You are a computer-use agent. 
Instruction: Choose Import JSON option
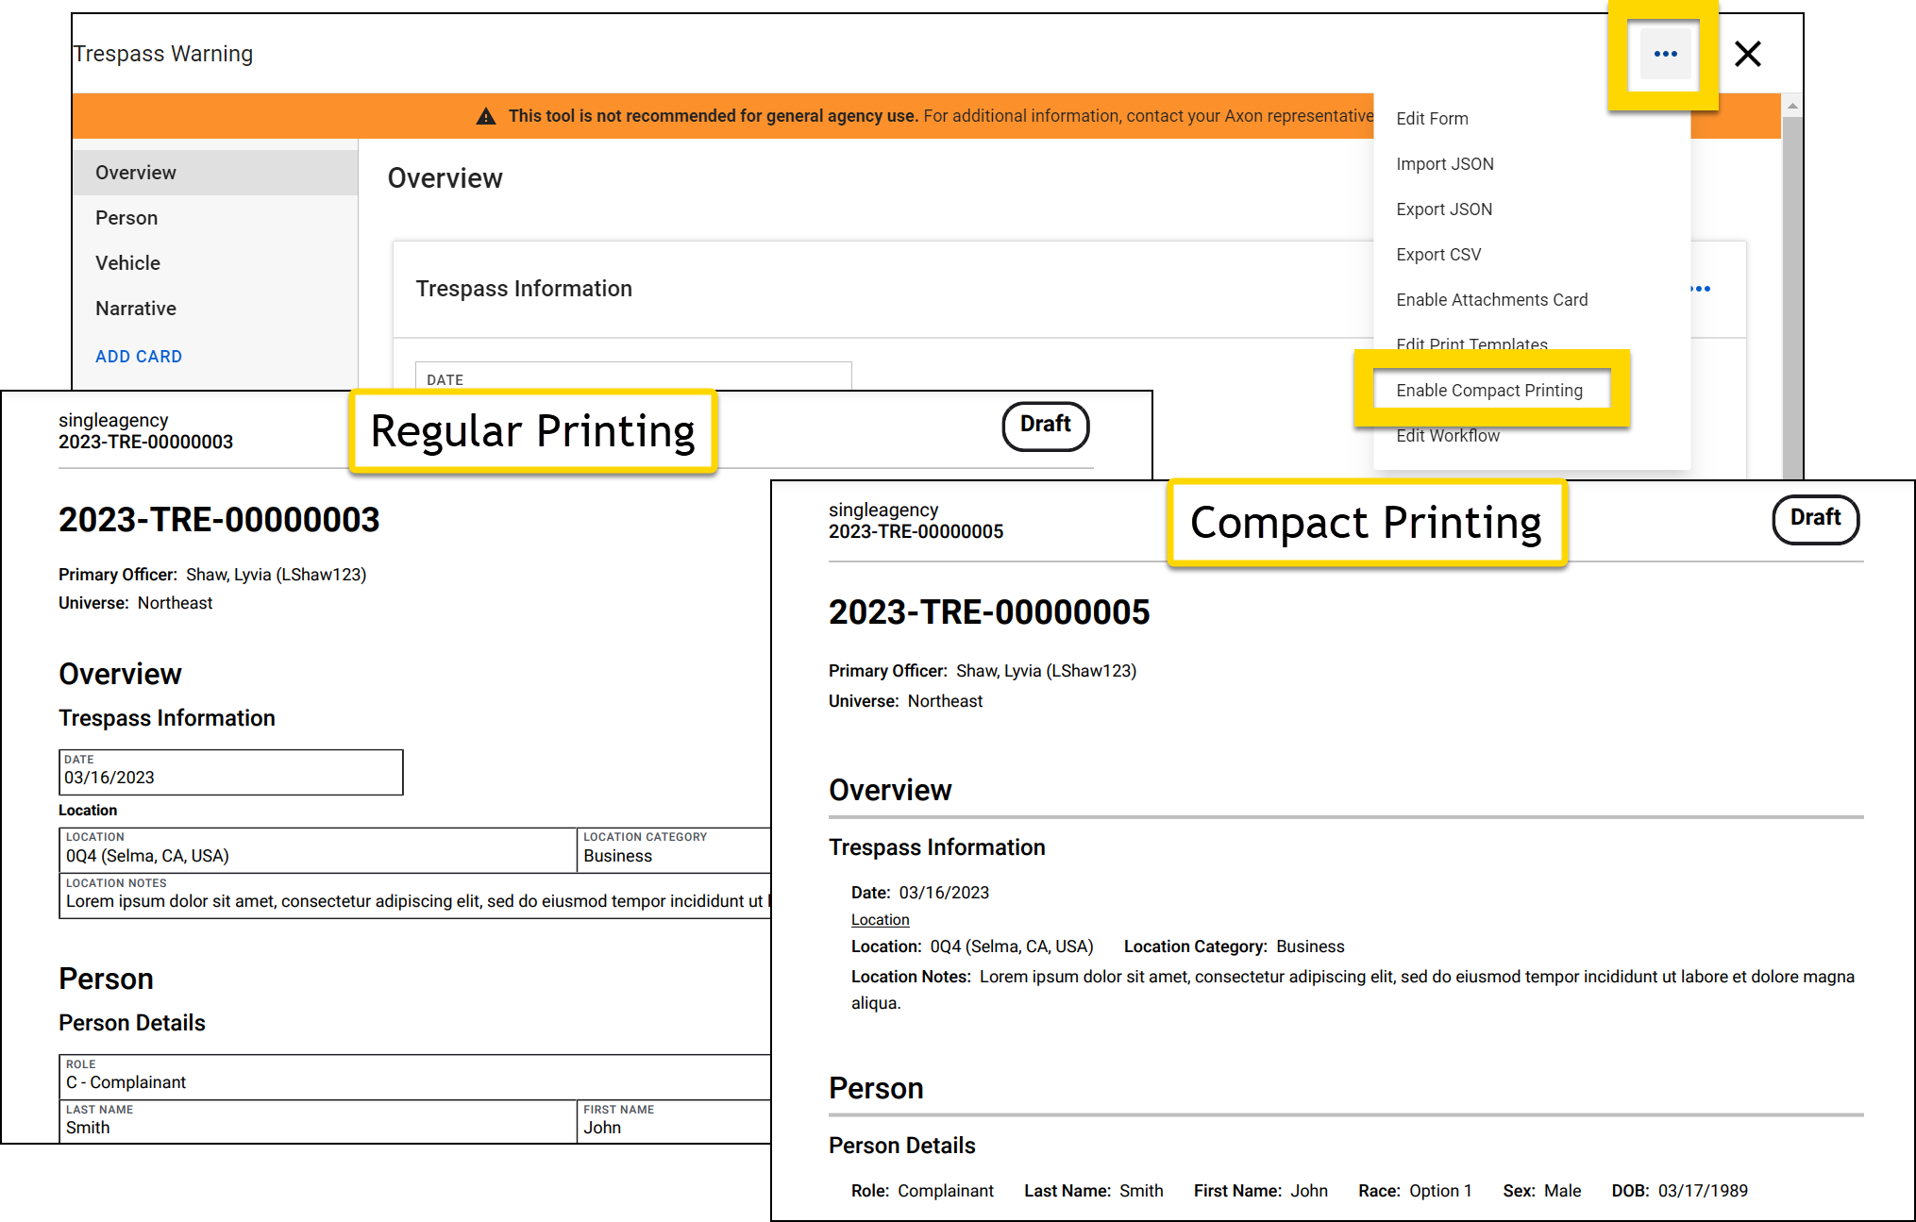point(1445,163)
